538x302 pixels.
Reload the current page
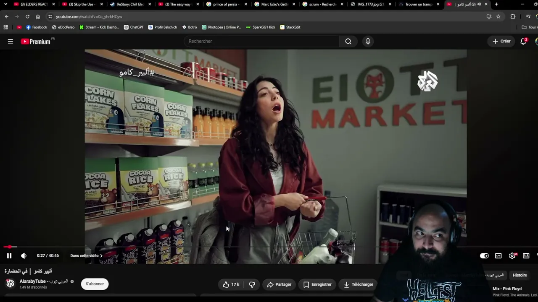(27, 16)
